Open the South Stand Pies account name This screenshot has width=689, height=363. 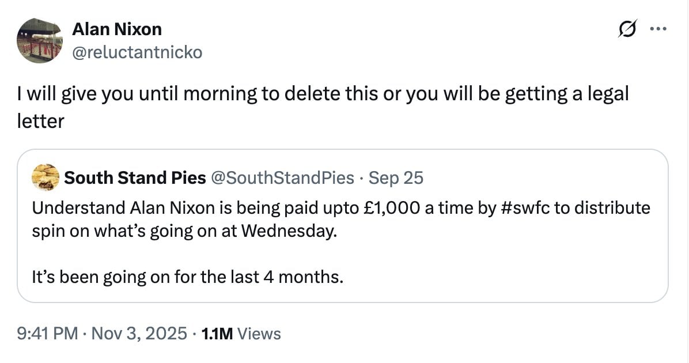135,178
